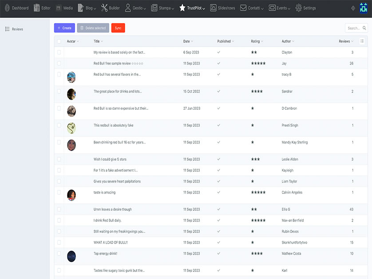Click the Events ticket icon

tap(272, 8)
